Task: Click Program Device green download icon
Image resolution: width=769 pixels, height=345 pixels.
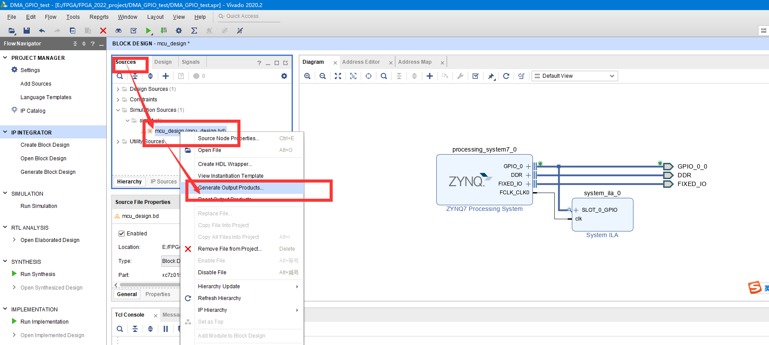Action: pos(164,31)
